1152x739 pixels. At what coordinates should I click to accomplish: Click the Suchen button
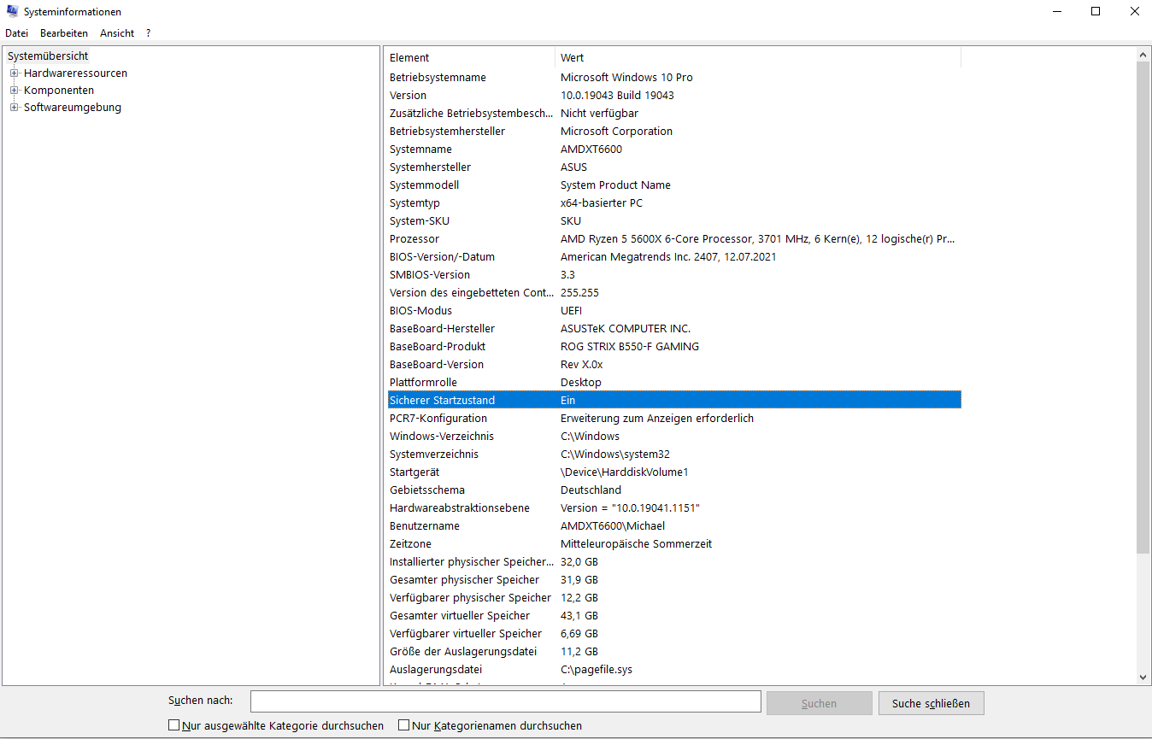point(819,703)
